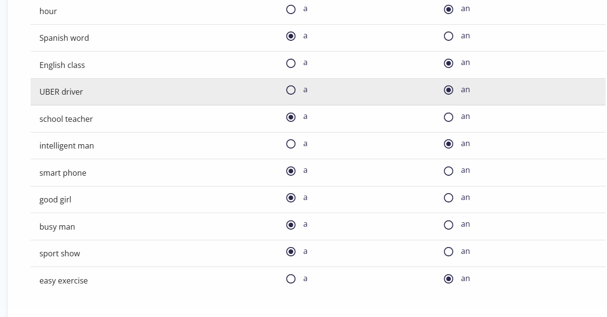This screenshot has height=317, width=607.
Task: Click selected 'an' radio for English class
Action: click(449, 63)
